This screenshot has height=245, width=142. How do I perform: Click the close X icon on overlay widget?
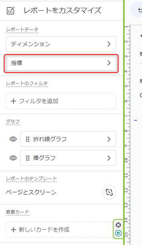(x=118, y=225)
